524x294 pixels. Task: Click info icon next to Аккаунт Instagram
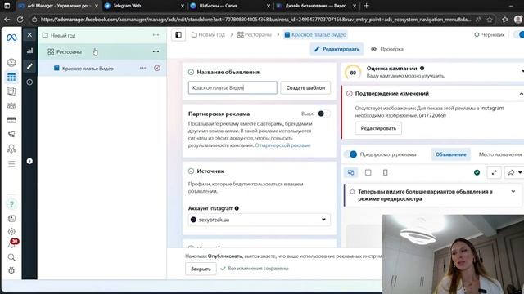pyautogui.click(x=237, y=208)
